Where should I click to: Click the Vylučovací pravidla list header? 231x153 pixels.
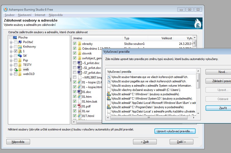pyautogui.click(x=151, y=72)
